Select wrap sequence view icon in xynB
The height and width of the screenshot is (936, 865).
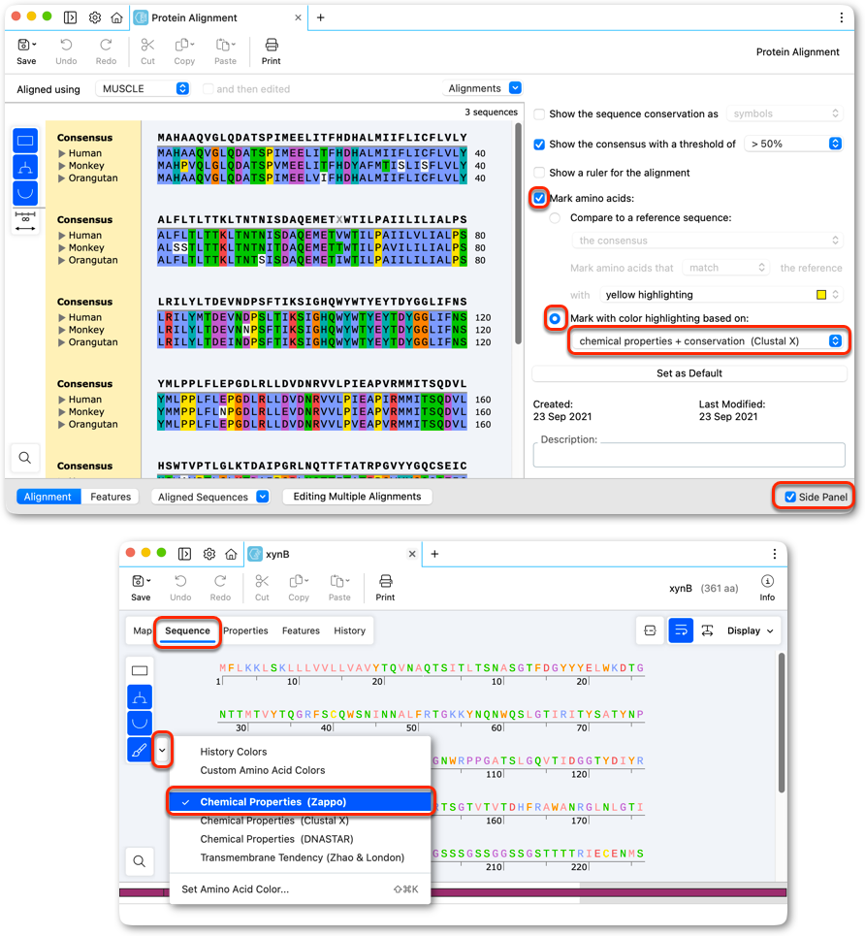681,630
